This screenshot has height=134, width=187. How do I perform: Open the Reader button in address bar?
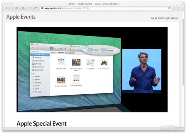coord(177,8)
